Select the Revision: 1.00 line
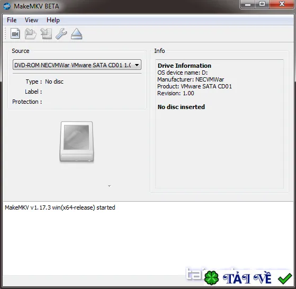296x289 pixels. point(176,93)
